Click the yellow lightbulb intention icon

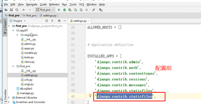[90, 95]
